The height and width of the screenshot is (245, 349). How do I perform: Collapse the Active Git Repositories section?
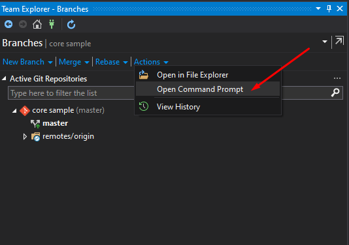tap(4, 79)
